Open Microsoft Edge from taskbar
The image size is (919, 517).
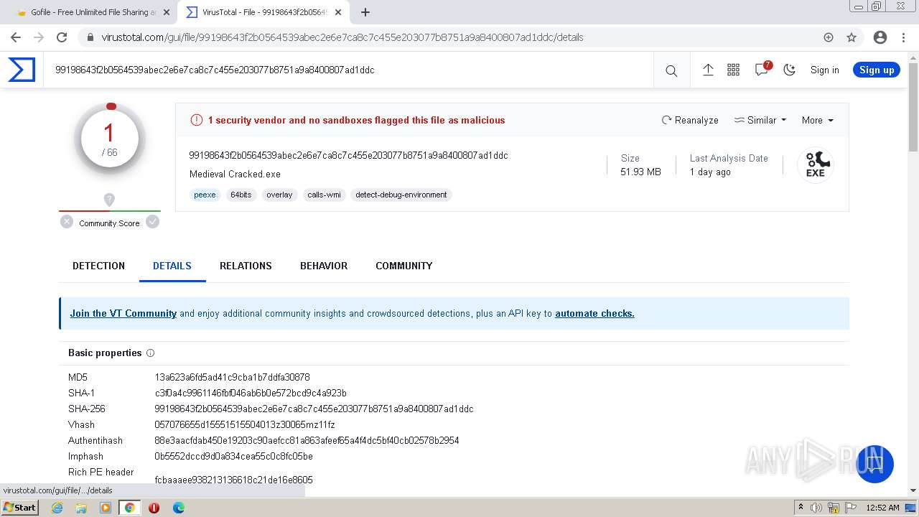tap(178, 507)
